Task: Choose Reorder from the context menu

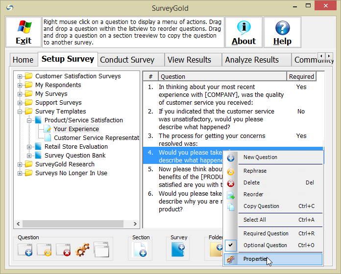Action: (273, 194)
